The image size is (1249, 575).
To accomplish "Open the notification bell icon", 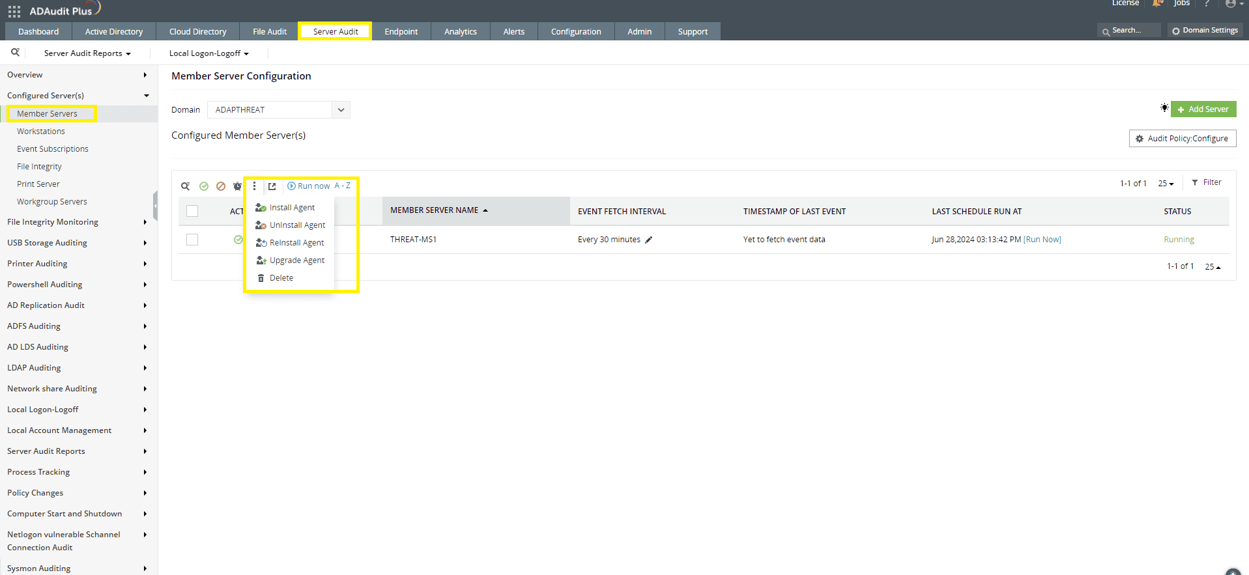I will [x=1157, y=4].
